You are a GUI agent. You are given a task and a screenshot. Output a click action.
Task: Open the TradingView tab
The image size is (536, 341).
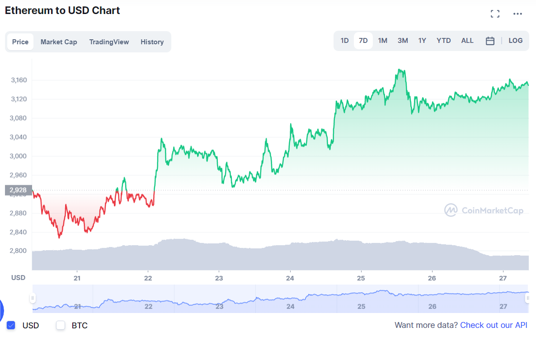coord(109,42)
